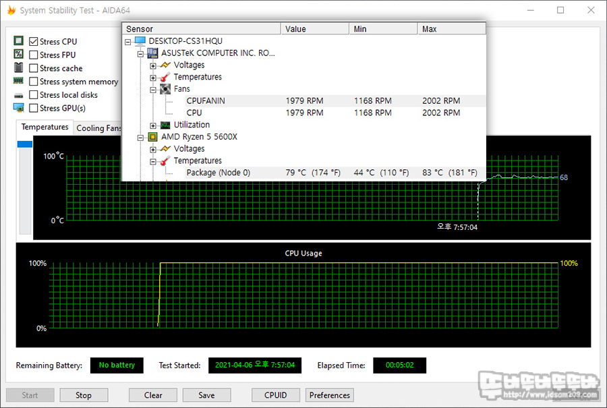Screen dimensions: 607x408
Task: Enable the Stress system memory checkbox
Action: point(34,82)
